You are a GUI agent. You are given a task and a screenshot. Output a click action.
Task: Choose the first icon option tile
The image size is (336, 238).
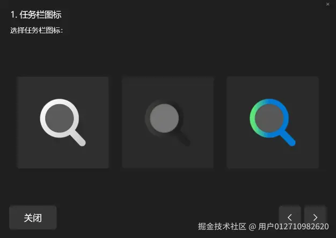tap(63, 122)
